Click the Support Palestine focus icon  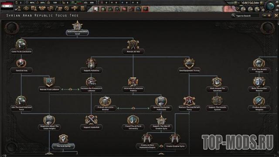(x=91, y=63)
